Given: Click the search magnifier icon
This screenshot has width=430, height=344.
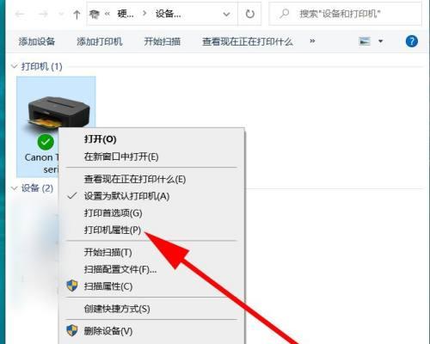Looking at the screenshot, I should [x=284, y=14].
